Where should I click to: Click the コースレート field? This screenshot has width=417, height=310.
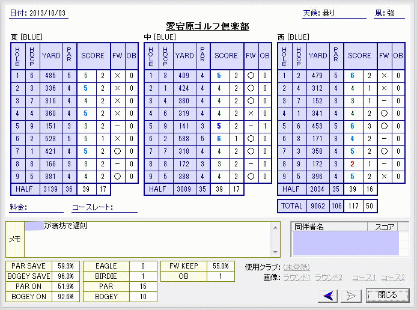pyautogui.click(x=105, y=207)
